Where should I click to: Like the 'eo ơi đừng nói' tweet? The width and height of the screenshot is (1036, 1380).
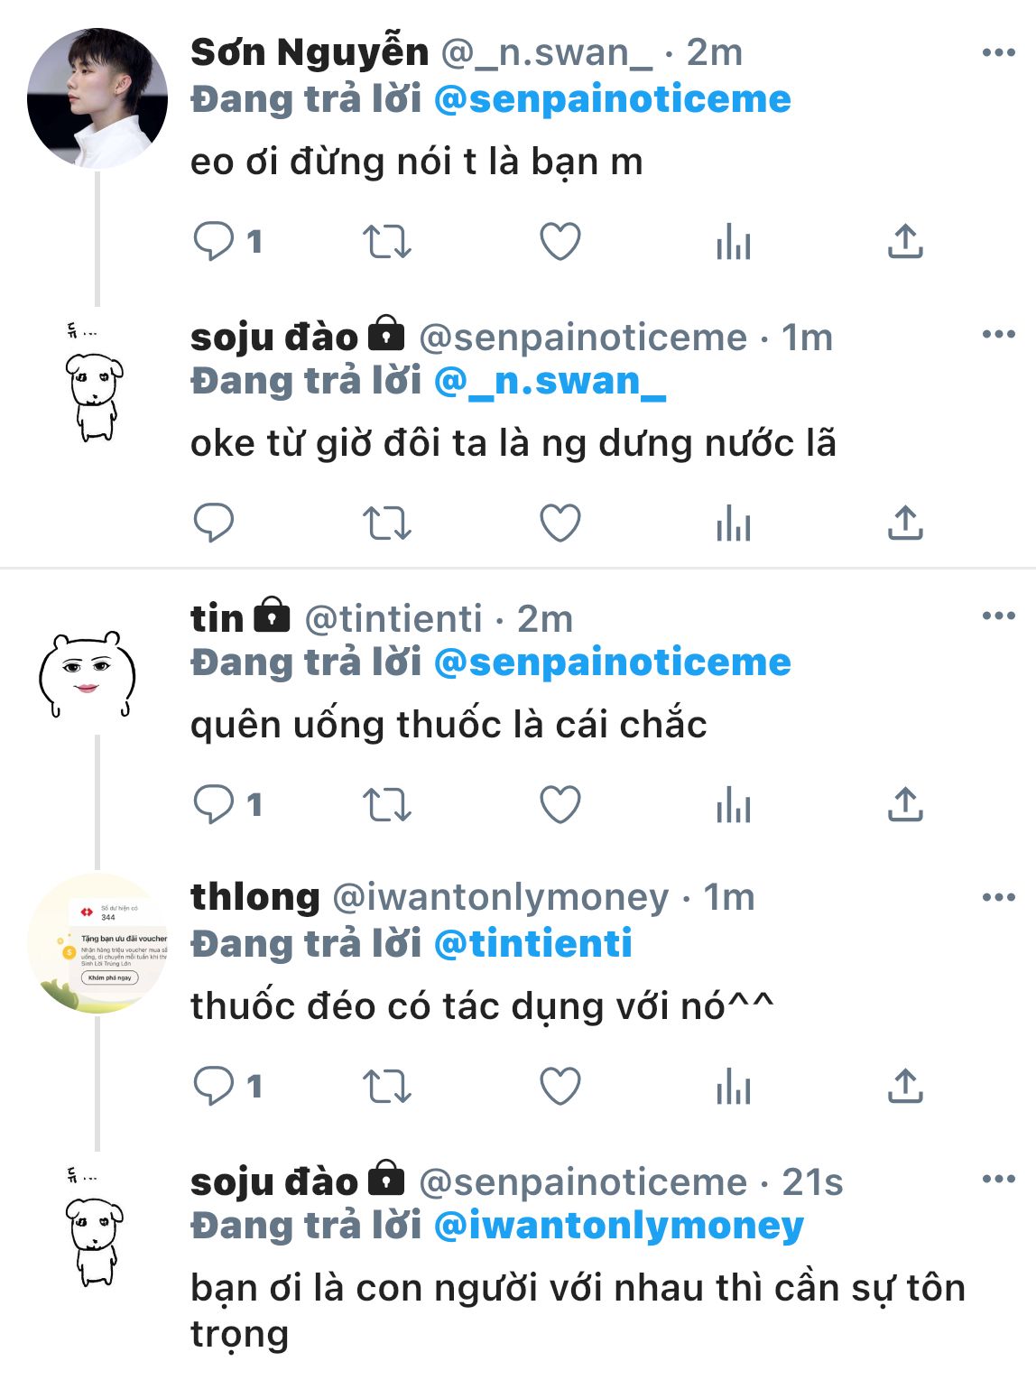click(560, 242)
